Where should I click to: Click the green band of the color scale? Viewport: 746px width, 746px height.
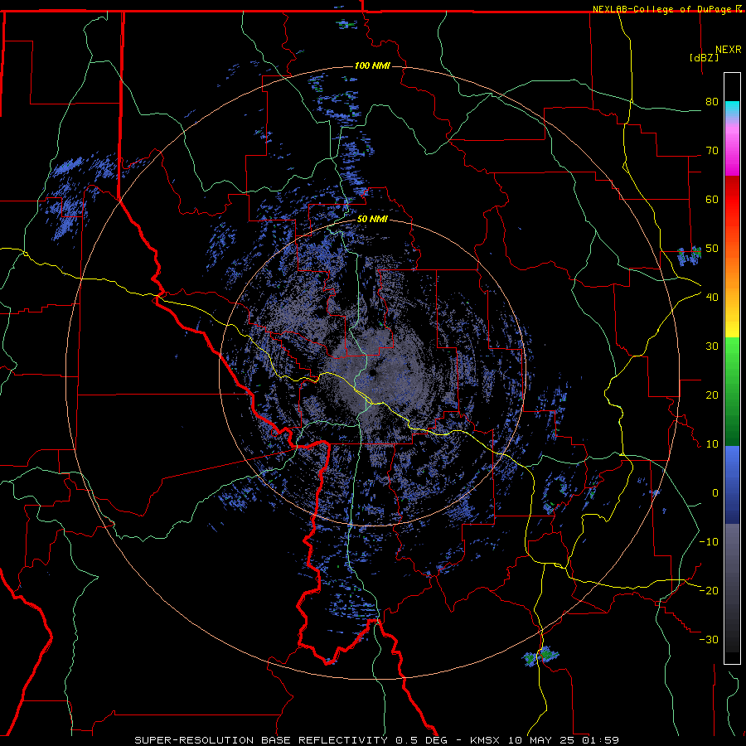(732, 391)
